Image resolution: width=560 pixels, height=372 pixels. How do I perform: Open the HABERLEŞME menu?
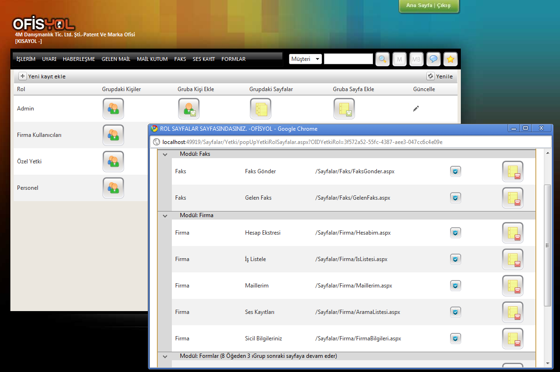pos(79,59)
